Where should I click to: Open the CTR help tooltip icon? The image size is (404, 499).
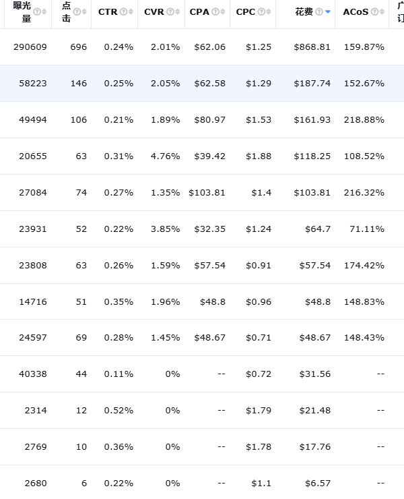pos(123,12)
